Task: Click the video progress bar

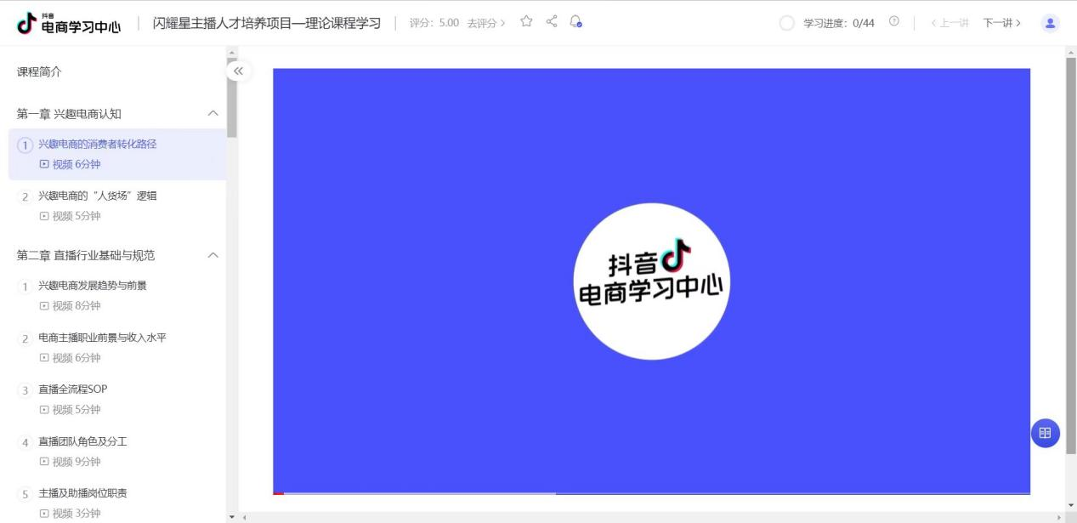Action: click(x=651, y=493)
